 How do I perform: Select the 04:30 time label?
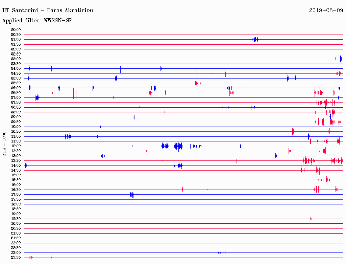pos(16,73)
